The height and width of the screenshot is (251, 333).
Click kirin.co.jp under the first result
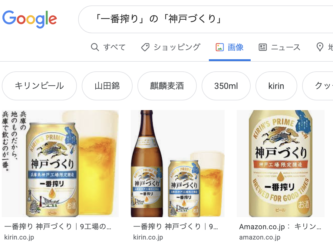point(19,237)
